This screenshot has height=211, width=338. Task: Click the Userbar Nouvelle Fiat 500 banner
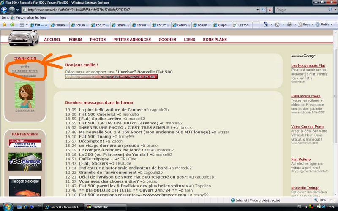tap(111, 77)
